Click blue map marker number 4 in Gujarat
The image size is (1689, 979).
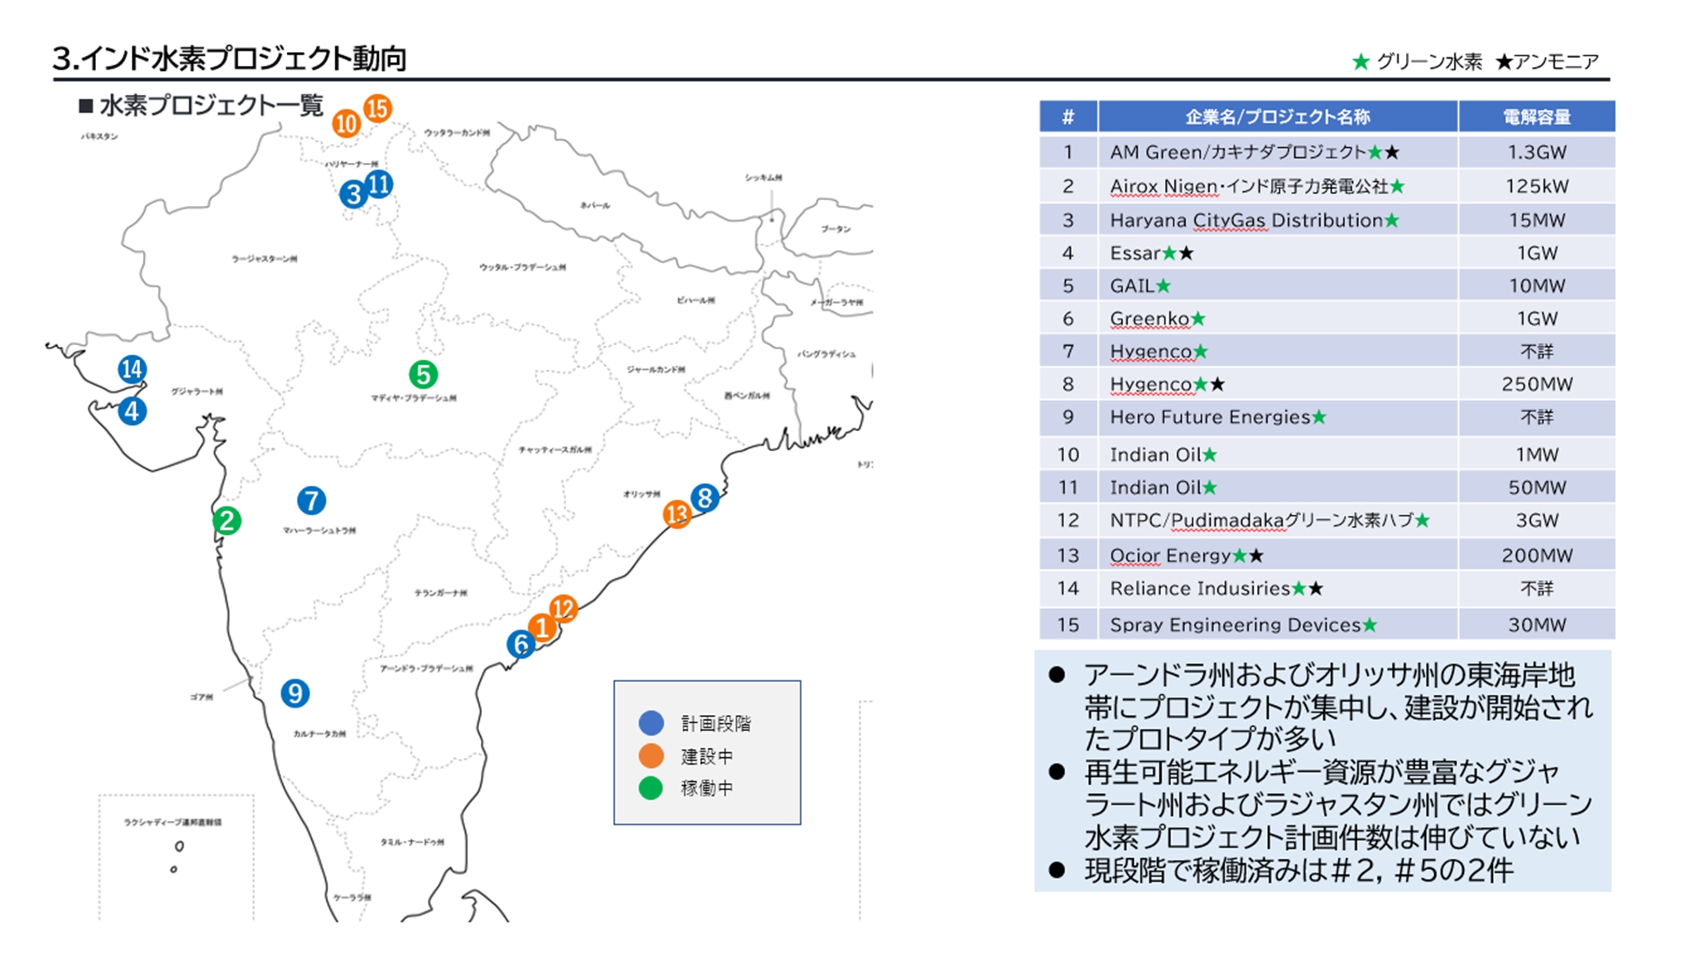[132, 410]
